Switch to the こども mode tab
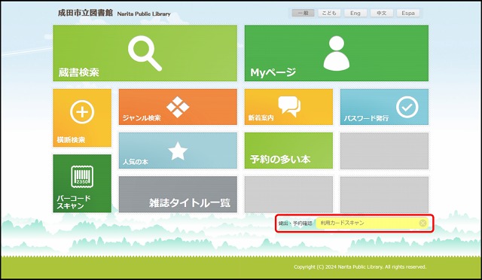 (329, 13)
